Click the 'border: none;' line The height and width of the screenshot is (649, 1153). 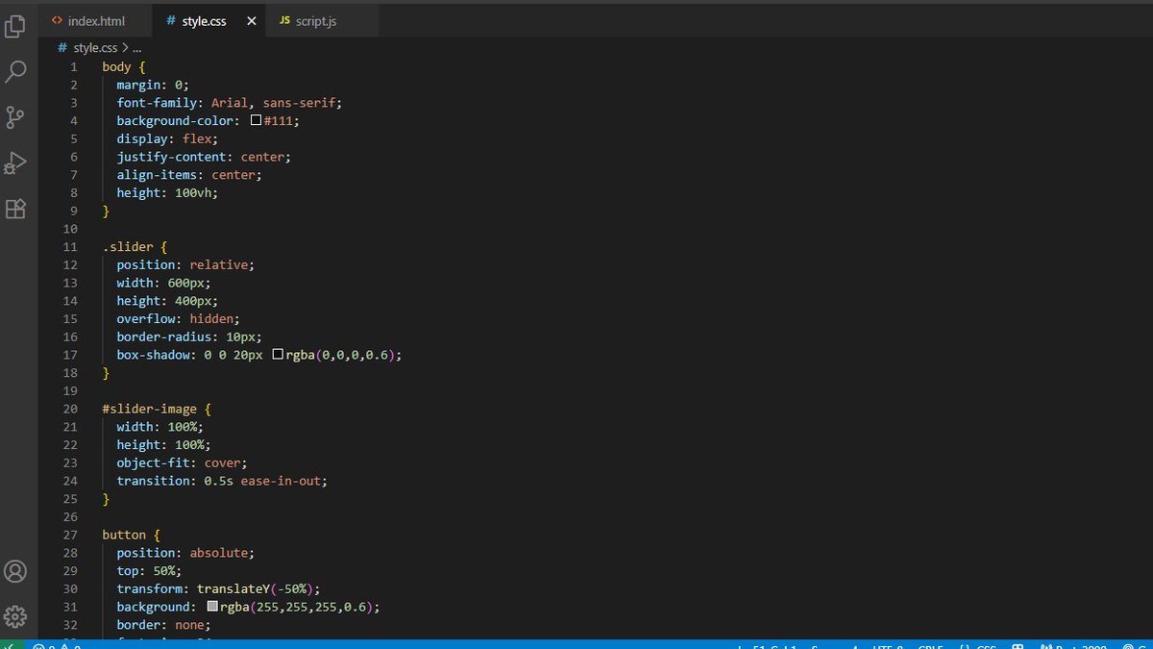164,625
